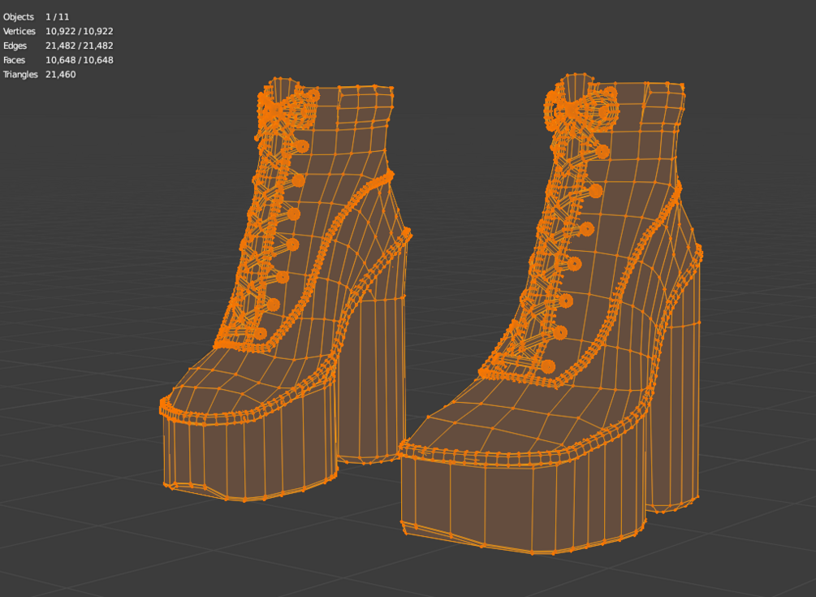This screenshot has height=597, width=816.
Task: Click the "21,482 / 21,482" edges value
Action: 79,45
